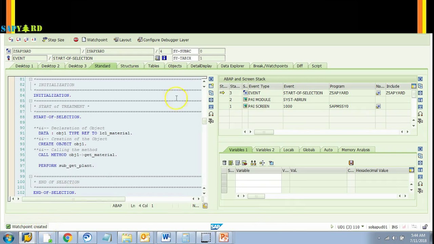Open the Step Size setting
This screenshot has height=244, width=434.
click(x=53, y=40)
